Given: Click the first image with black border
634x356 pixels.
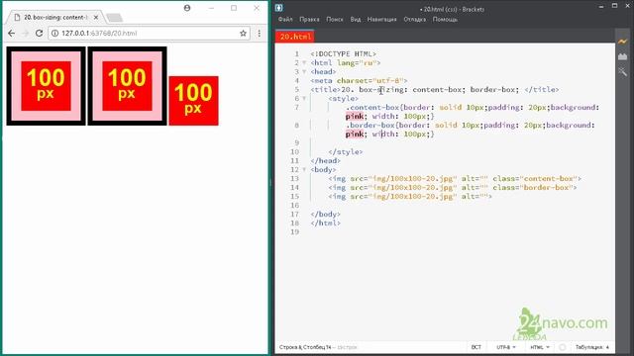Looking at the screenshot, I should [47, 86].
